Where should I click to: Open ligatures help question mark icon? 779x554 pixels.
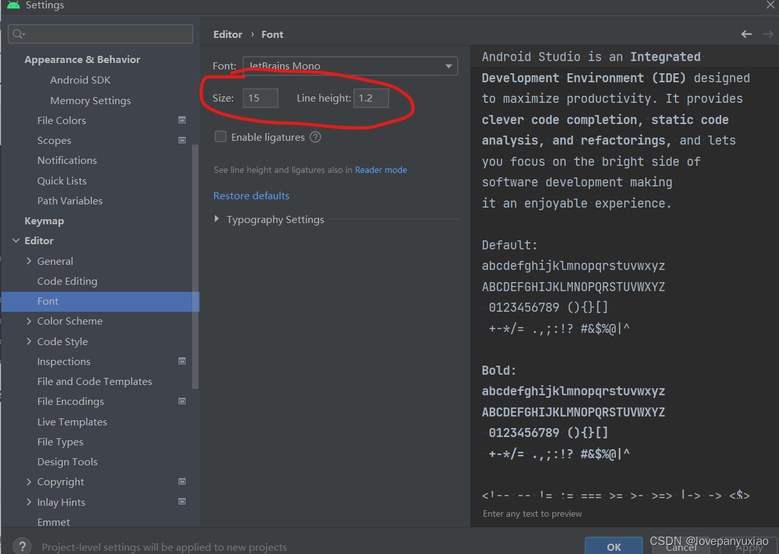click(x=315, y=137)
